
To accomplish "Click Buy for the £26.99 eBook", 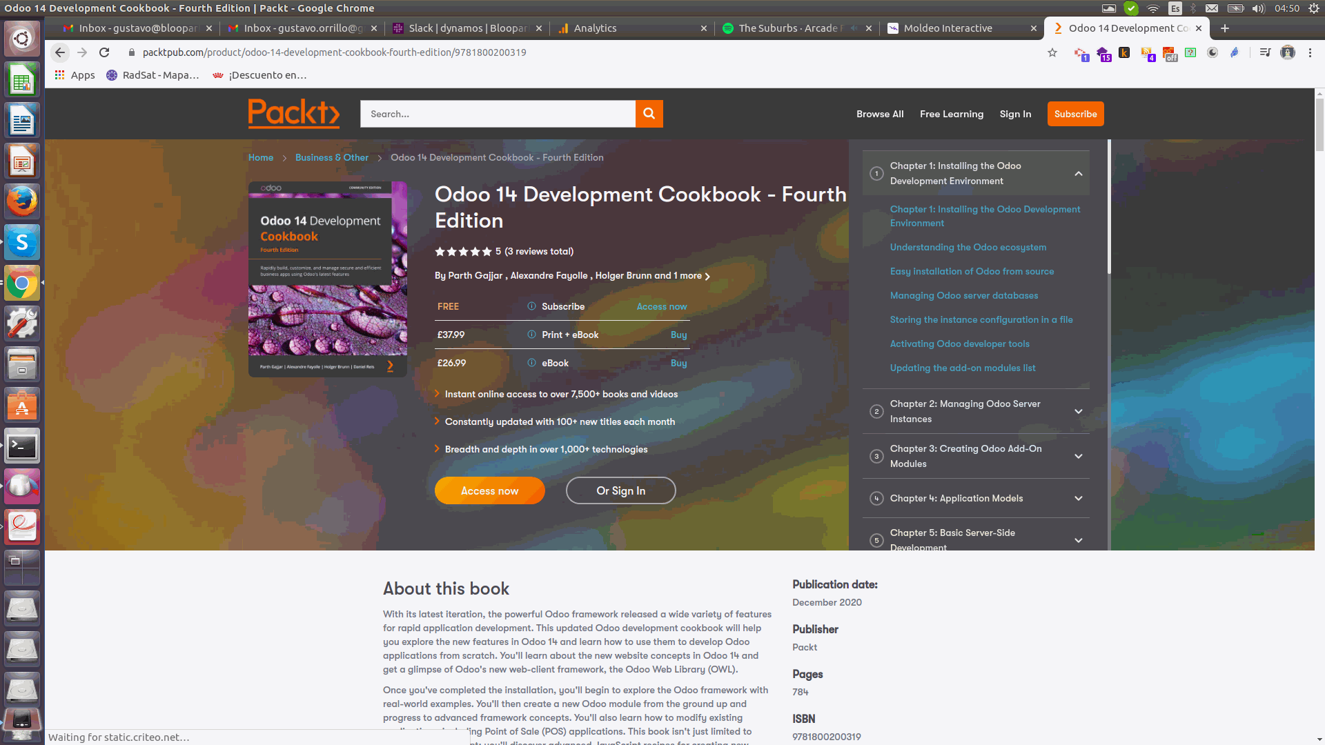I will tap(678, 363).
